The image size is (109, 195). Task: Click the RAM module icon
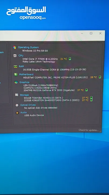coord(15,67)
